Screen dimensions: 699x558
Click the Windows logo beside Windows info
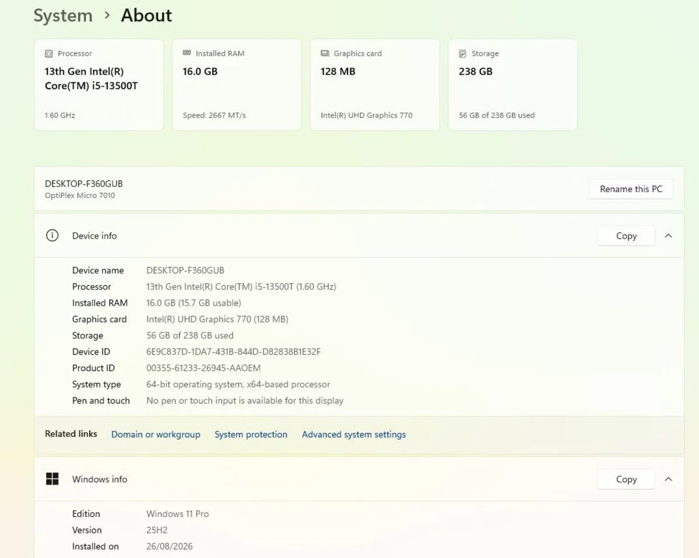point(52,479)
